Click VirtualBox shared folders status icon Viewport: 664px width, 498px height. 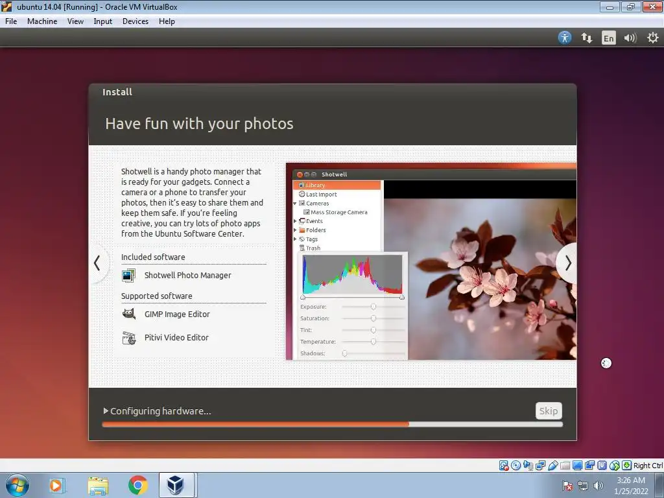pyautogui.click(x=565, y=466)
